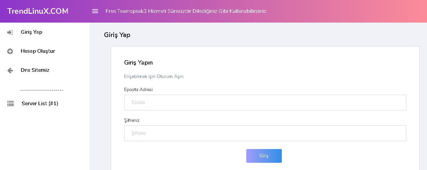
Task: Click the hamburger menu icon in header
Action: [x=95, y=11]
